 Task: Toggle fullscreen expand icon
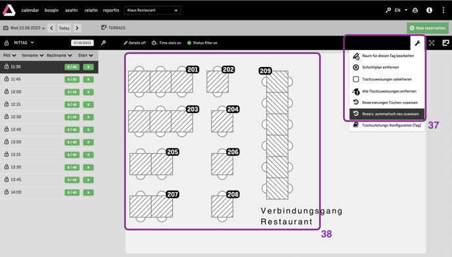(x=432, y=43)
